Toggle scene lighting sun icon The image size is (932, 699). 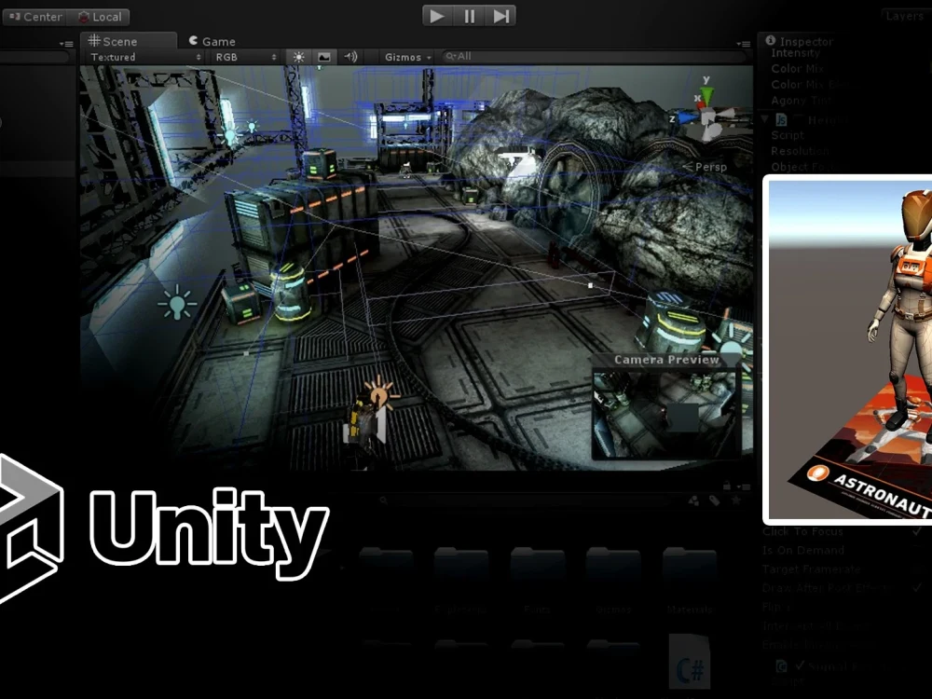(x=298, y=57)
